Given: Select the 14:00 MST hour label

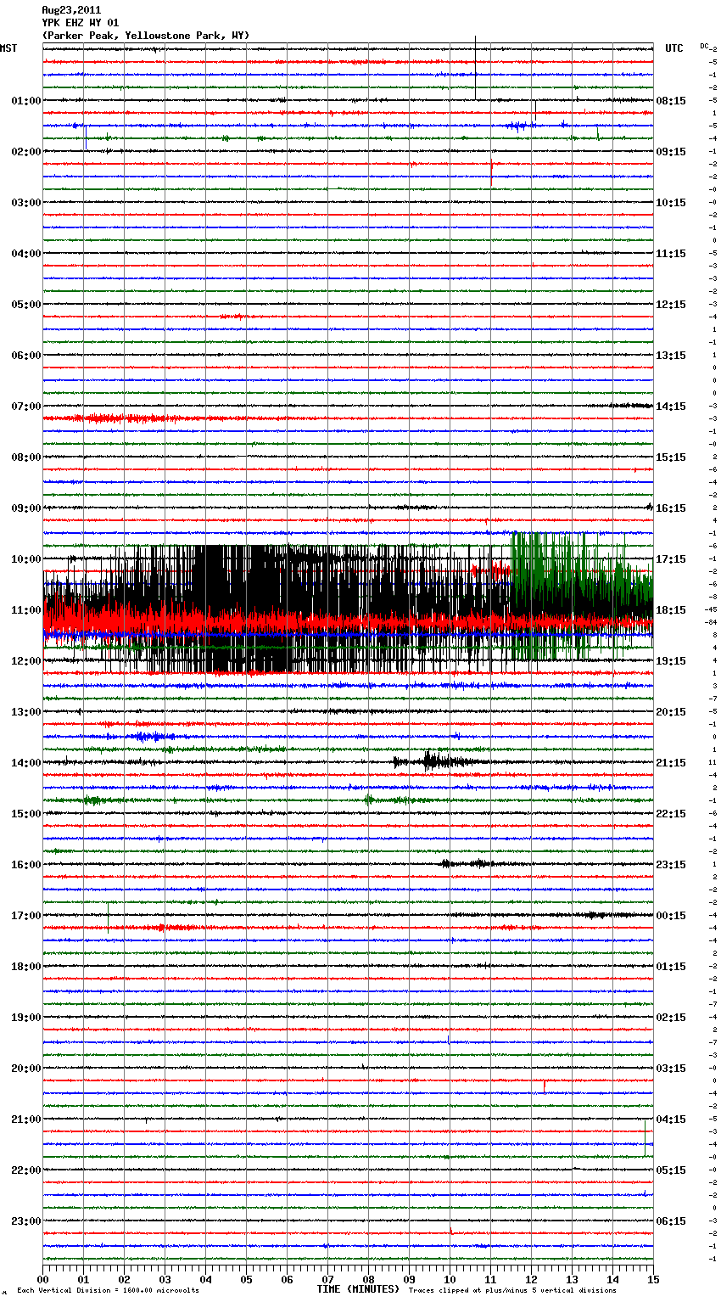Looking at the screenshot, I should click(x=26, y=763).
